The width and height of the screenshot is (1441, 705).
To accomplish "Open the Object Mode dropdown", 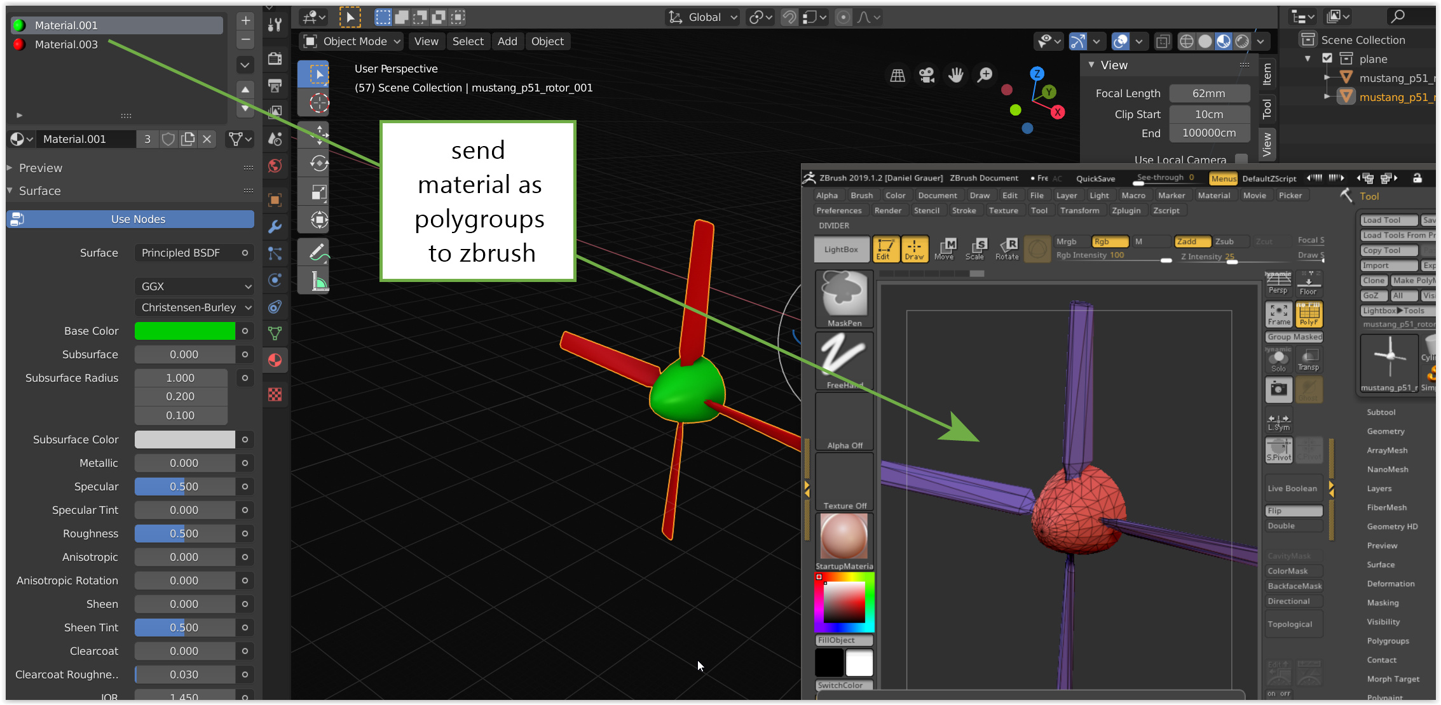I will (x=352, y=41).
